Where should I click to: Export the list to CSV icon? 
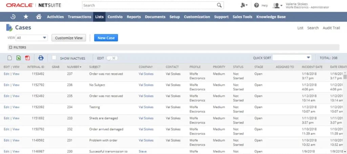(x=9, y=58)
